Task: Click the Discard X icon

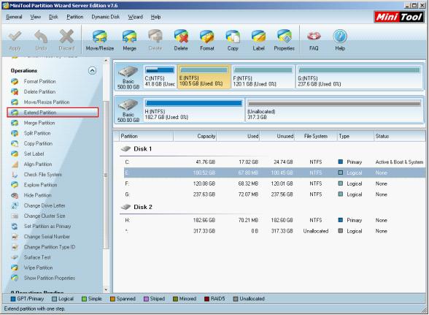Action: click(x=66, y=37)
